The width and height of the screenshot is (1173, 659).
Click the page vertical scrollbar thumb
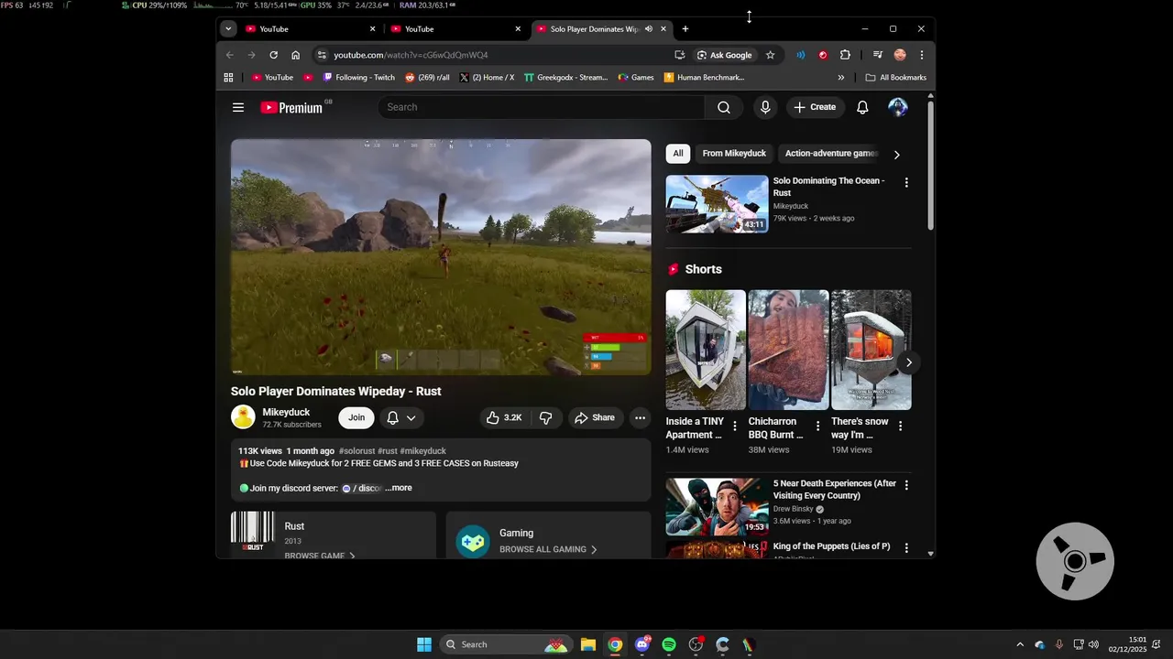click(931, 165)
